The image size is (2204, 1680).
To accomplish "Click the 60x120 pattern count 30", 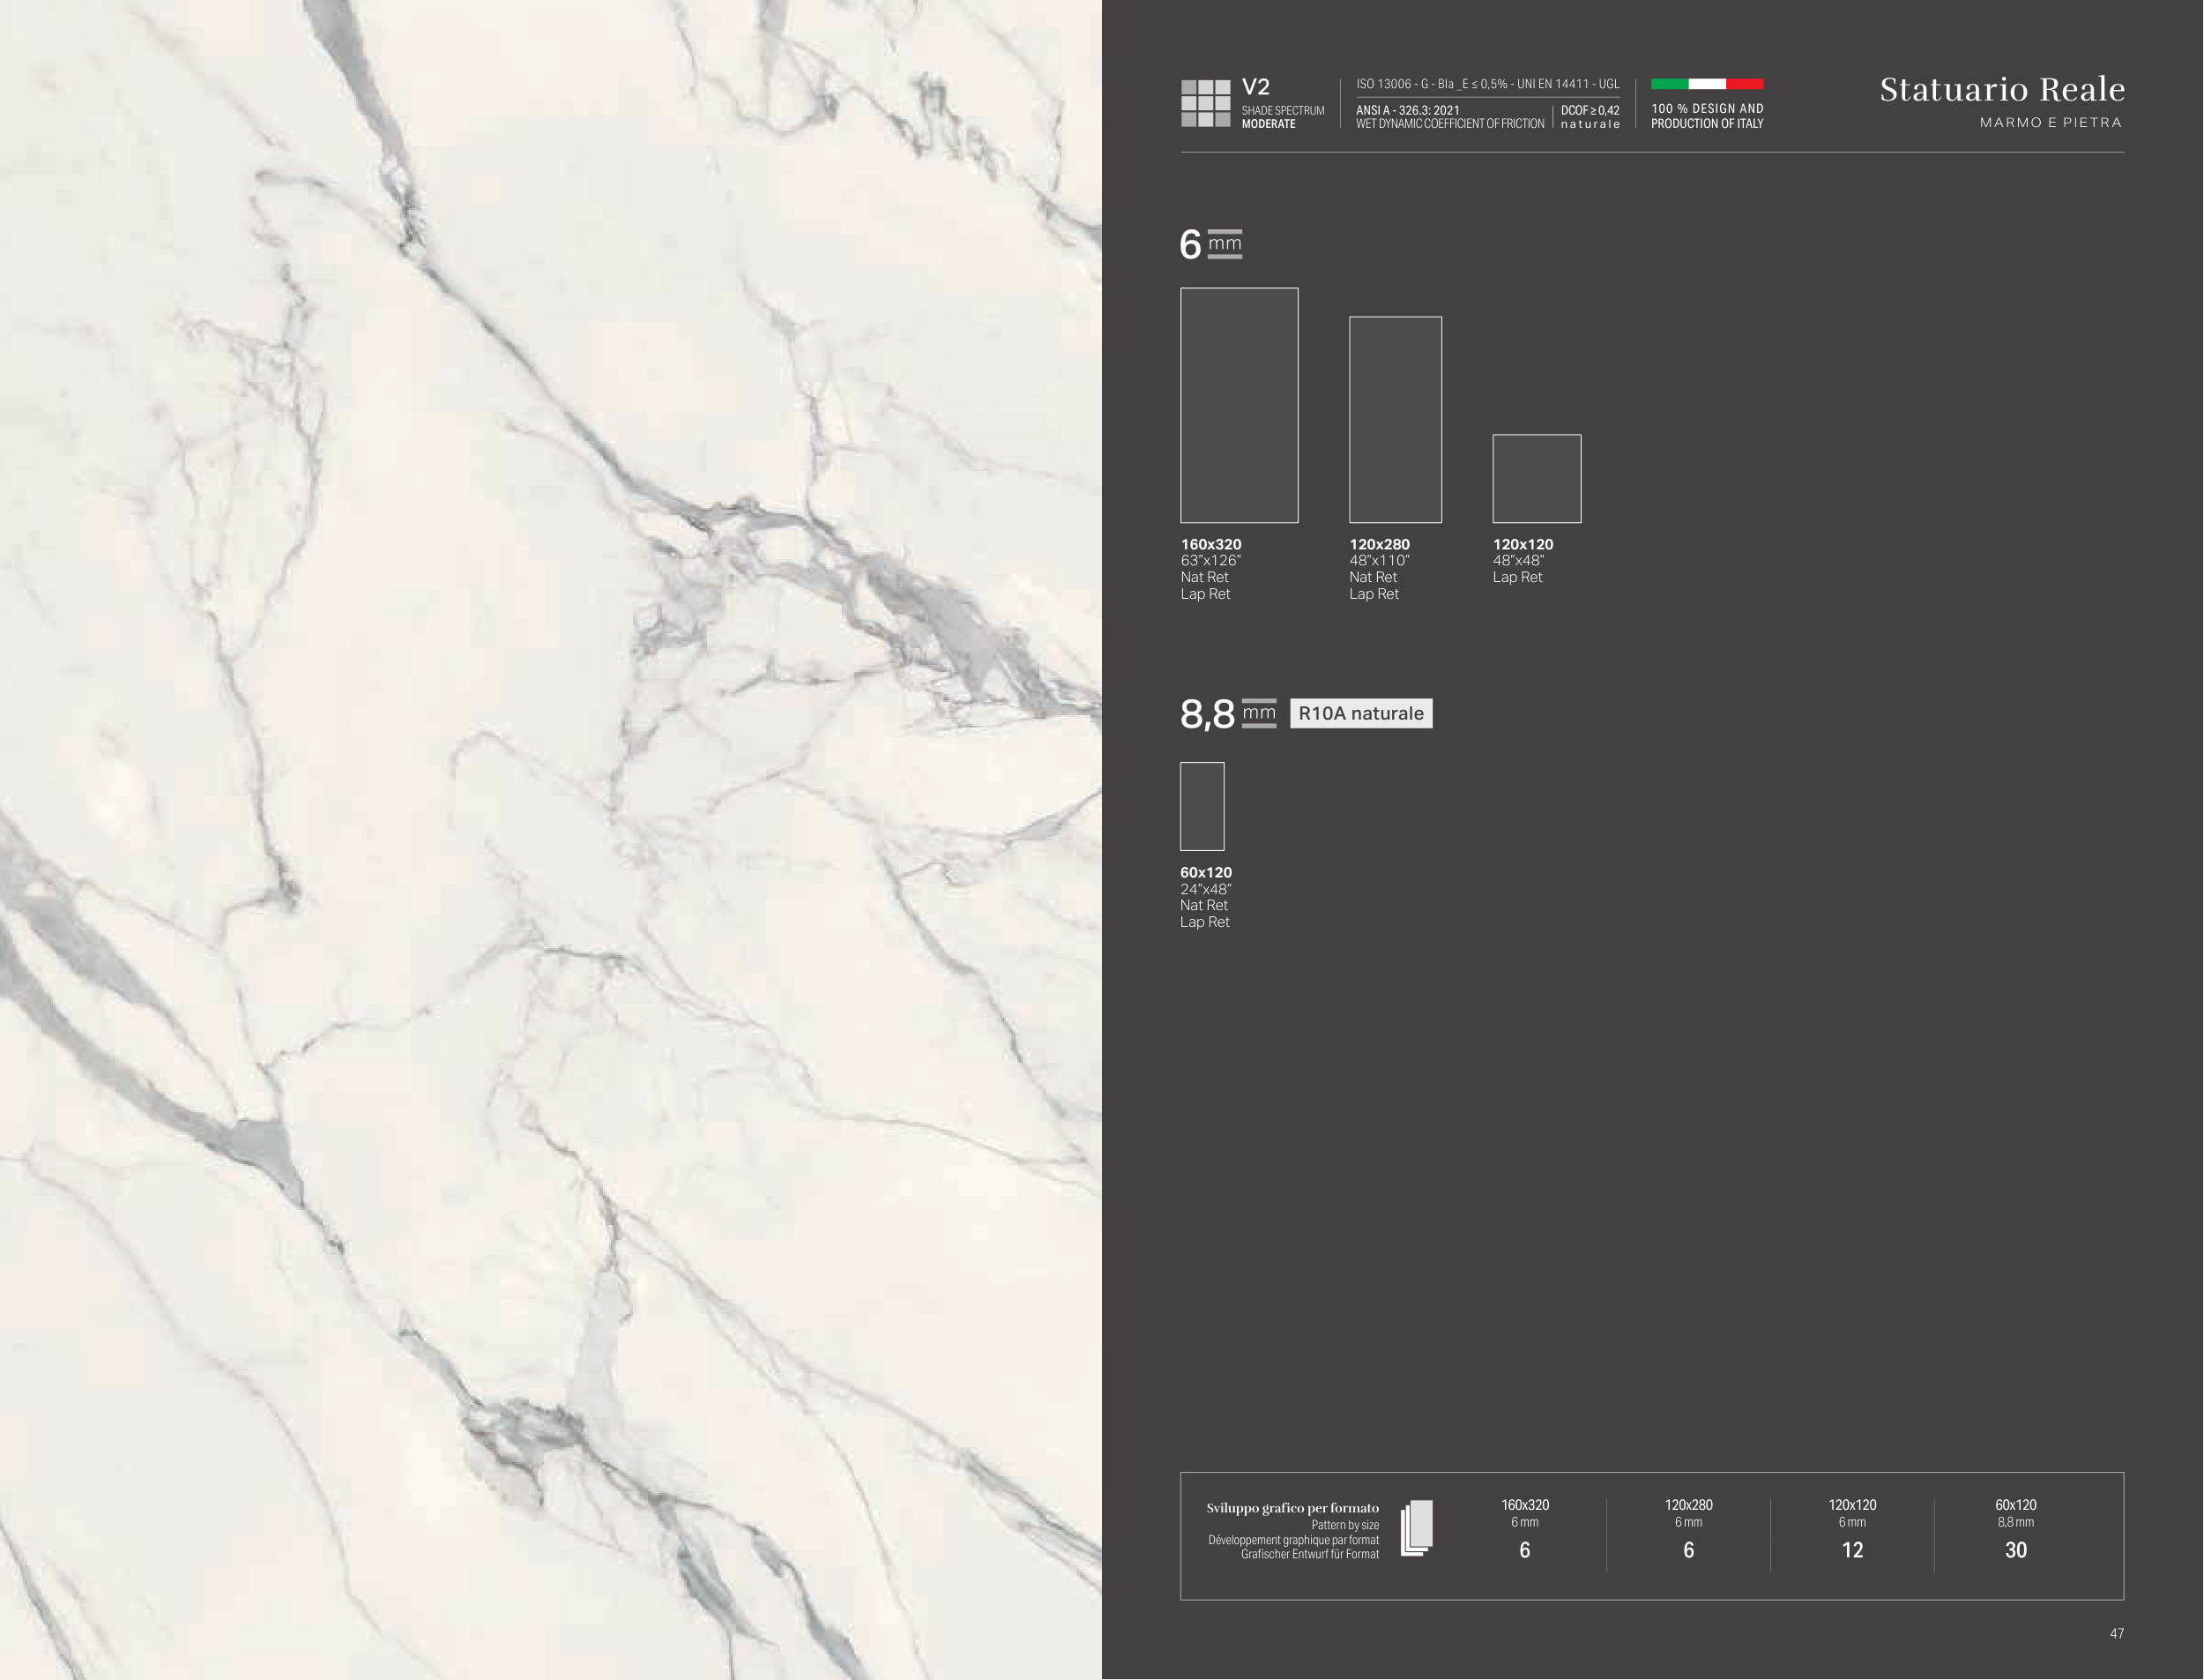I will [2015, 1550].
